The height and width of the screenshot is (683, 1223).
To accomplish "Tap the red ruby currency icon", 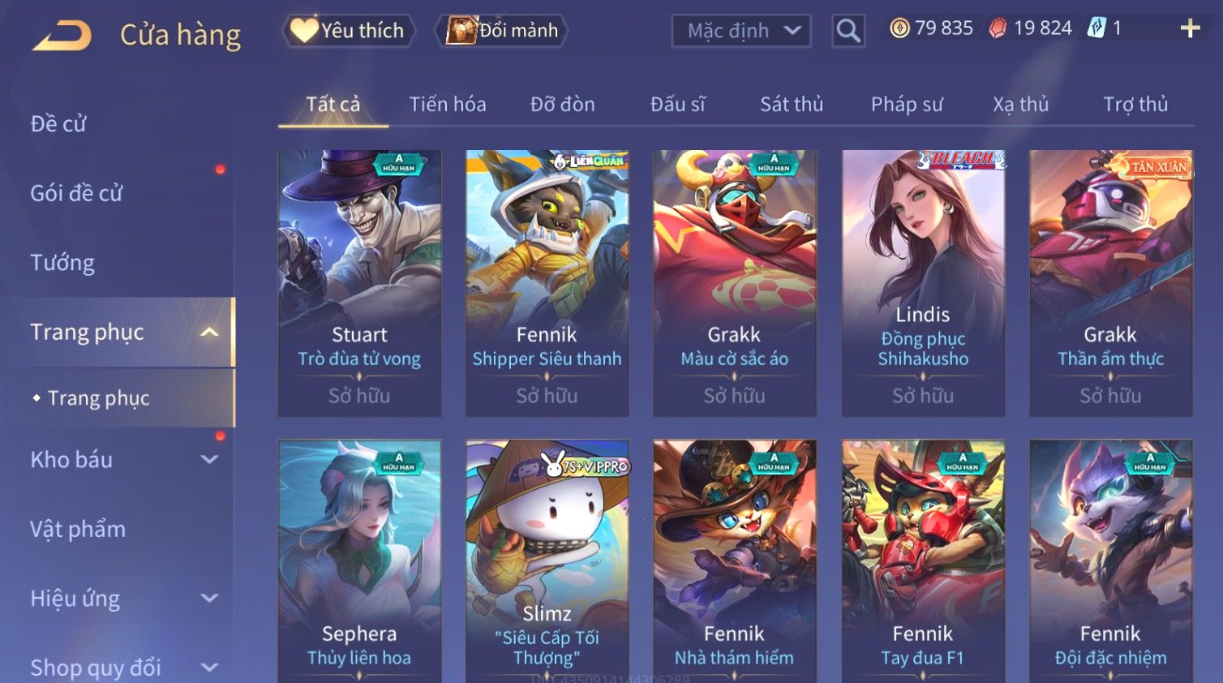I will 998,28.
